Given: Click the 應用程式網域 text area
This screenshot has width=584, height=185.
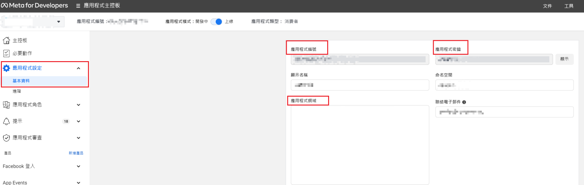Looking at the screenshot, I should [360, 145].
